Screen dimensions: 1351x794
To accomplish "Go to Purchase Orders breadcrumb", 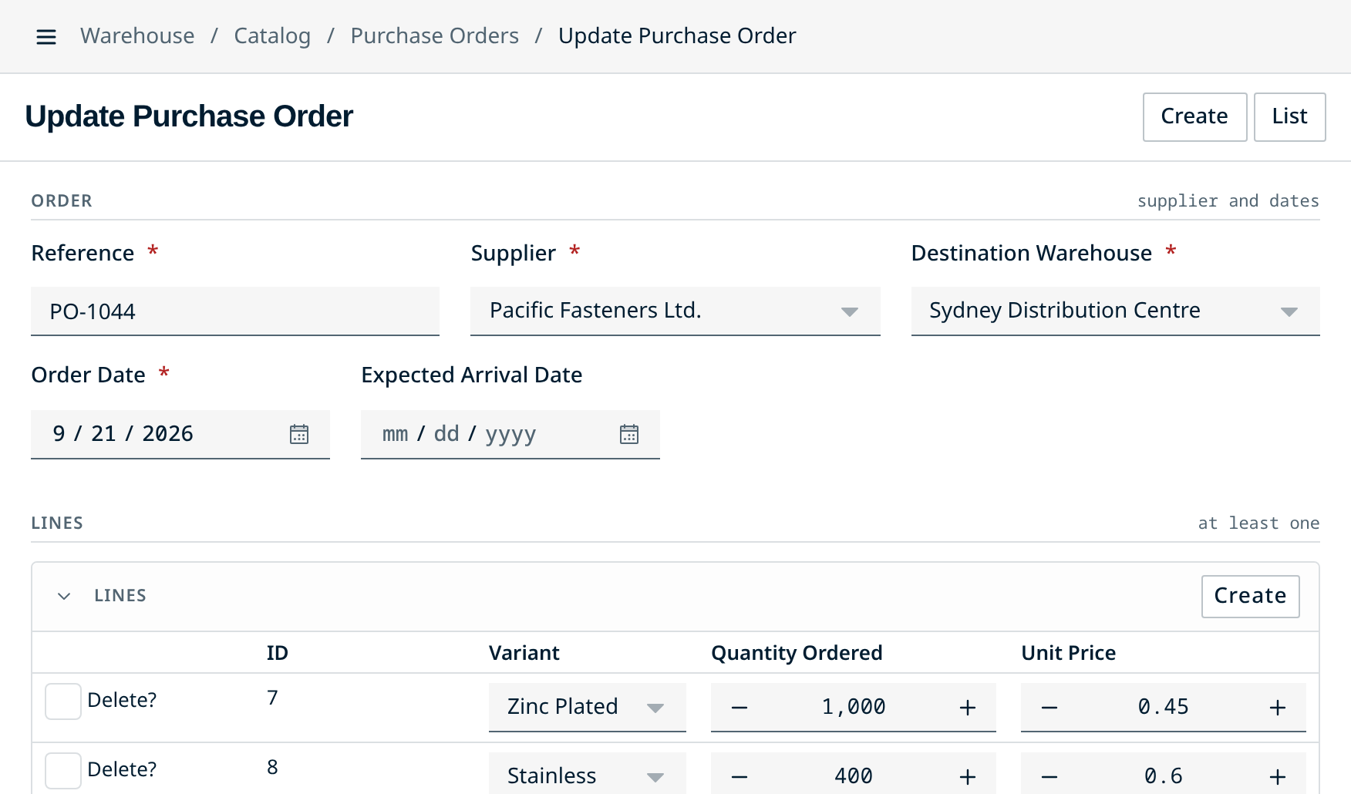I will (435, 36).
